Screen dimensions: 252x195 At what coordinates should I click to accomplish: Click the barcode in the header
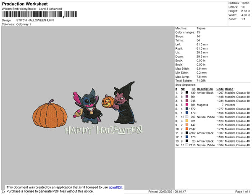point(39,14)
